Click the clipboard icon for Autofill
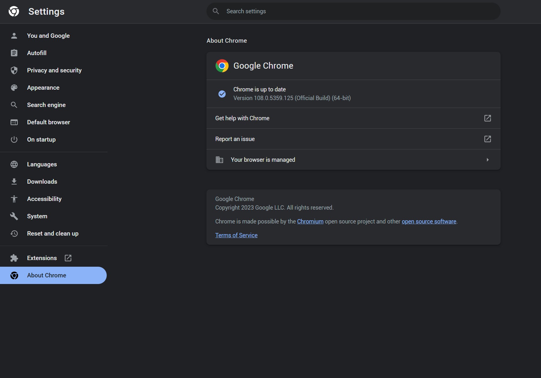Image resolution: width=541 pixels, height=378 pixels. coord(14,53)
